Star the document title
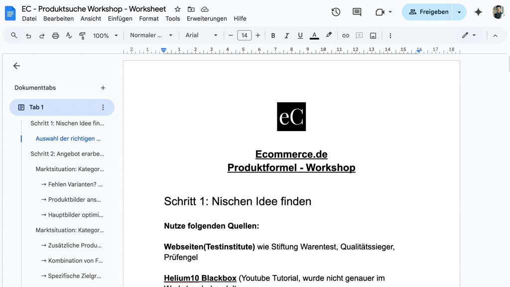 177,9
